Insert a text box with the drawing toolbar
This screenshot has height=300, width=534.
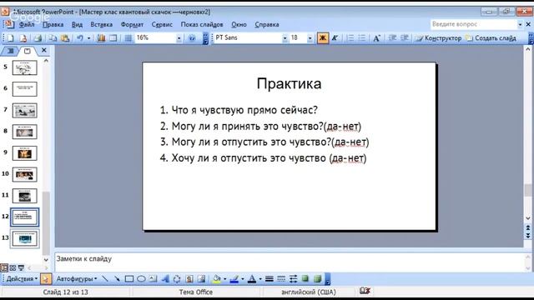(x=154, y=279)
